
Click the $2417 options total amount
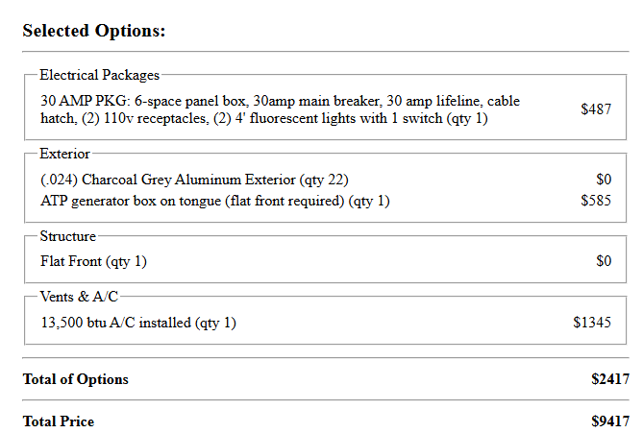point(610,379)
